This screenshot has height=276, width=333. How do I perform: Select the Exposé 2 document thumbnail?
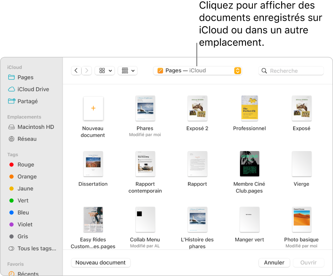click(x=197, y=108)
